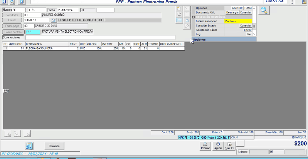
Task: Click the magnifier search icon button
Action: (264, 11)
